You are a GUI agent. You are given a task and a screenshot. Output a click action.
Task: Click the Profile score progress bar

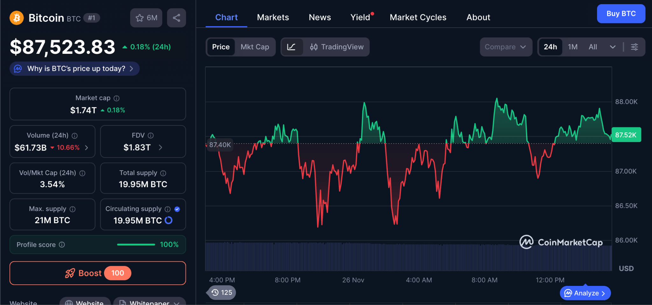coord(136,245)
